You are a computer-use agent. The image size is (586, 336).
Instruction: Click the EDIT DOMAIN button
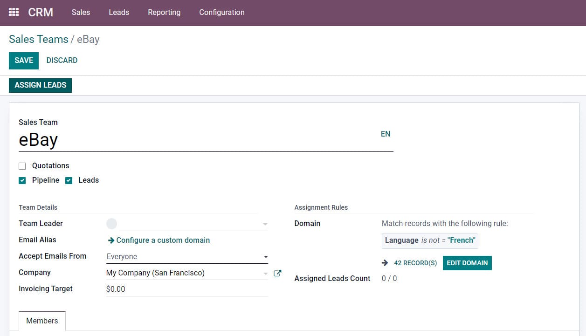point(467,263)
